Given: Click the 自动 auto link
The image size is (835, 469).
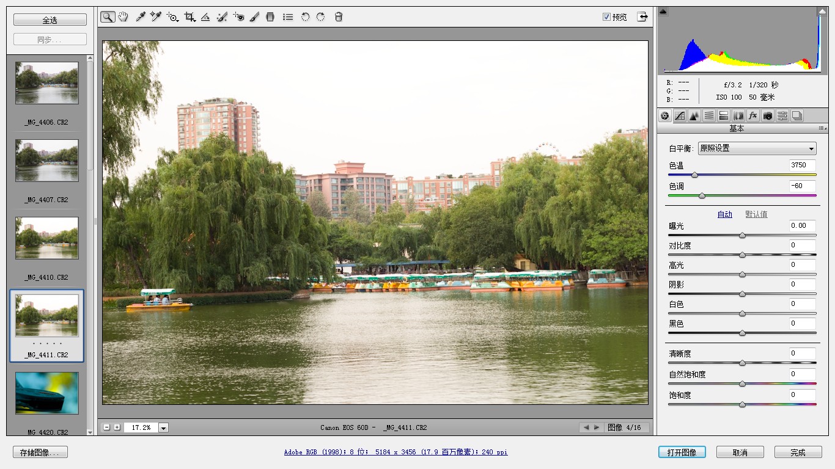Looking at the screenshot, I should coord(725,214).
